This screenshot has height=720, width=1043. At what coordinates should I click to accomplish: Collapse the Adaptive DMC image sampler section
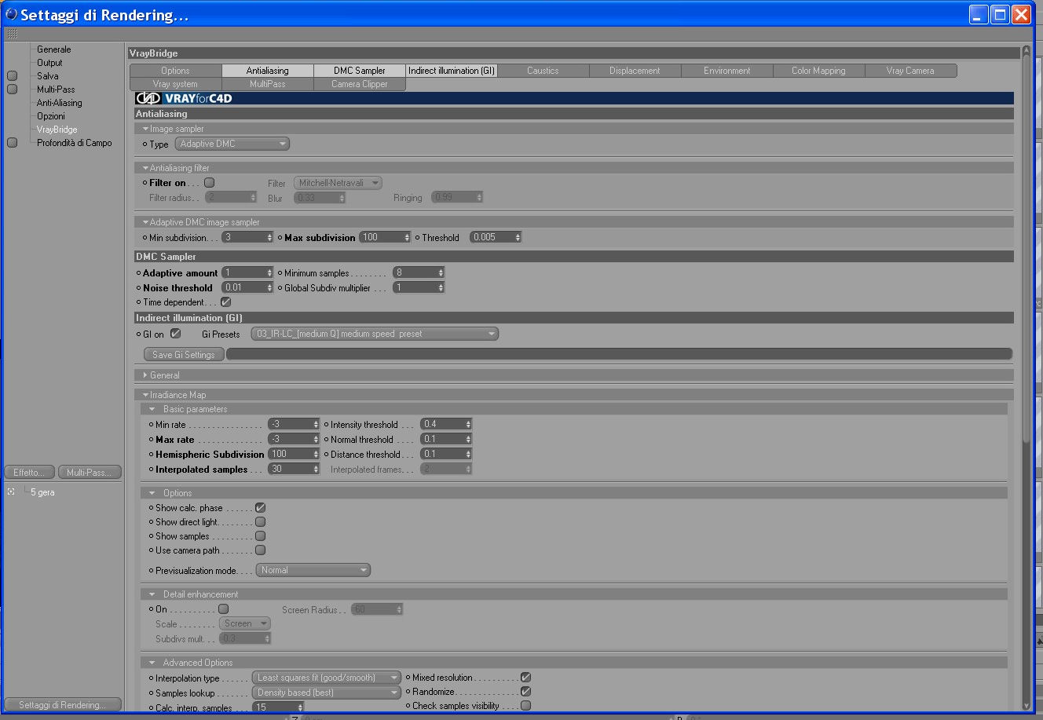coord(146,222)
